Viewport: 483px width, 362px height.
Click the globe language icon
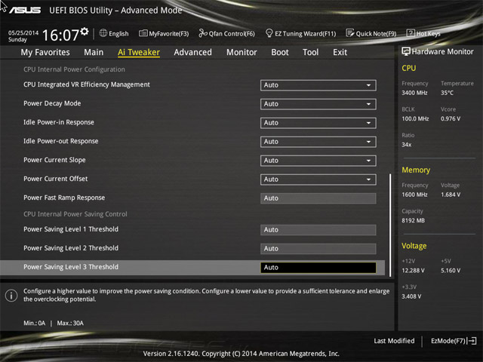103,33
